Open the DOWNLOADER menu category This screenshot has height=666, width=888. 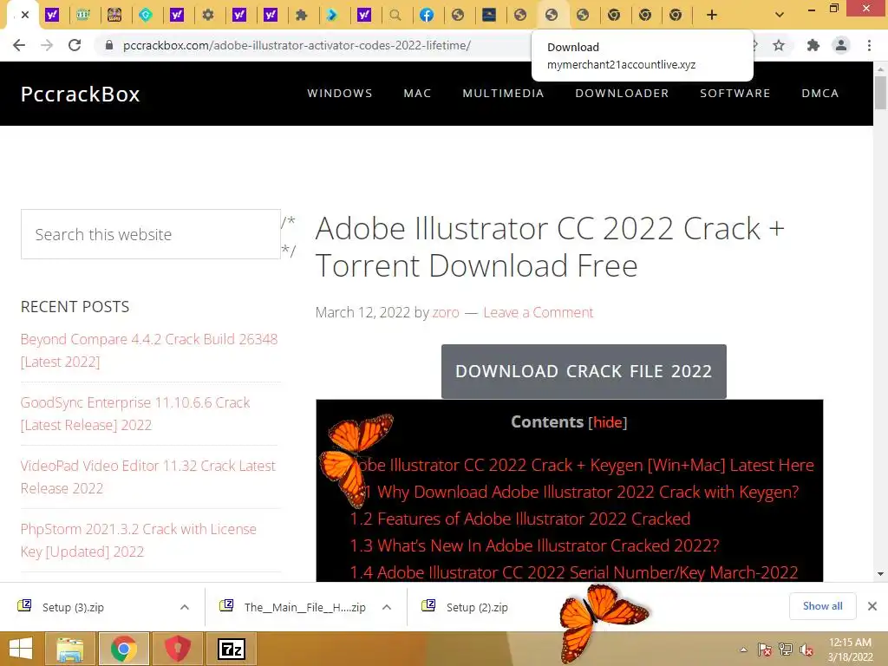[622, 94]
